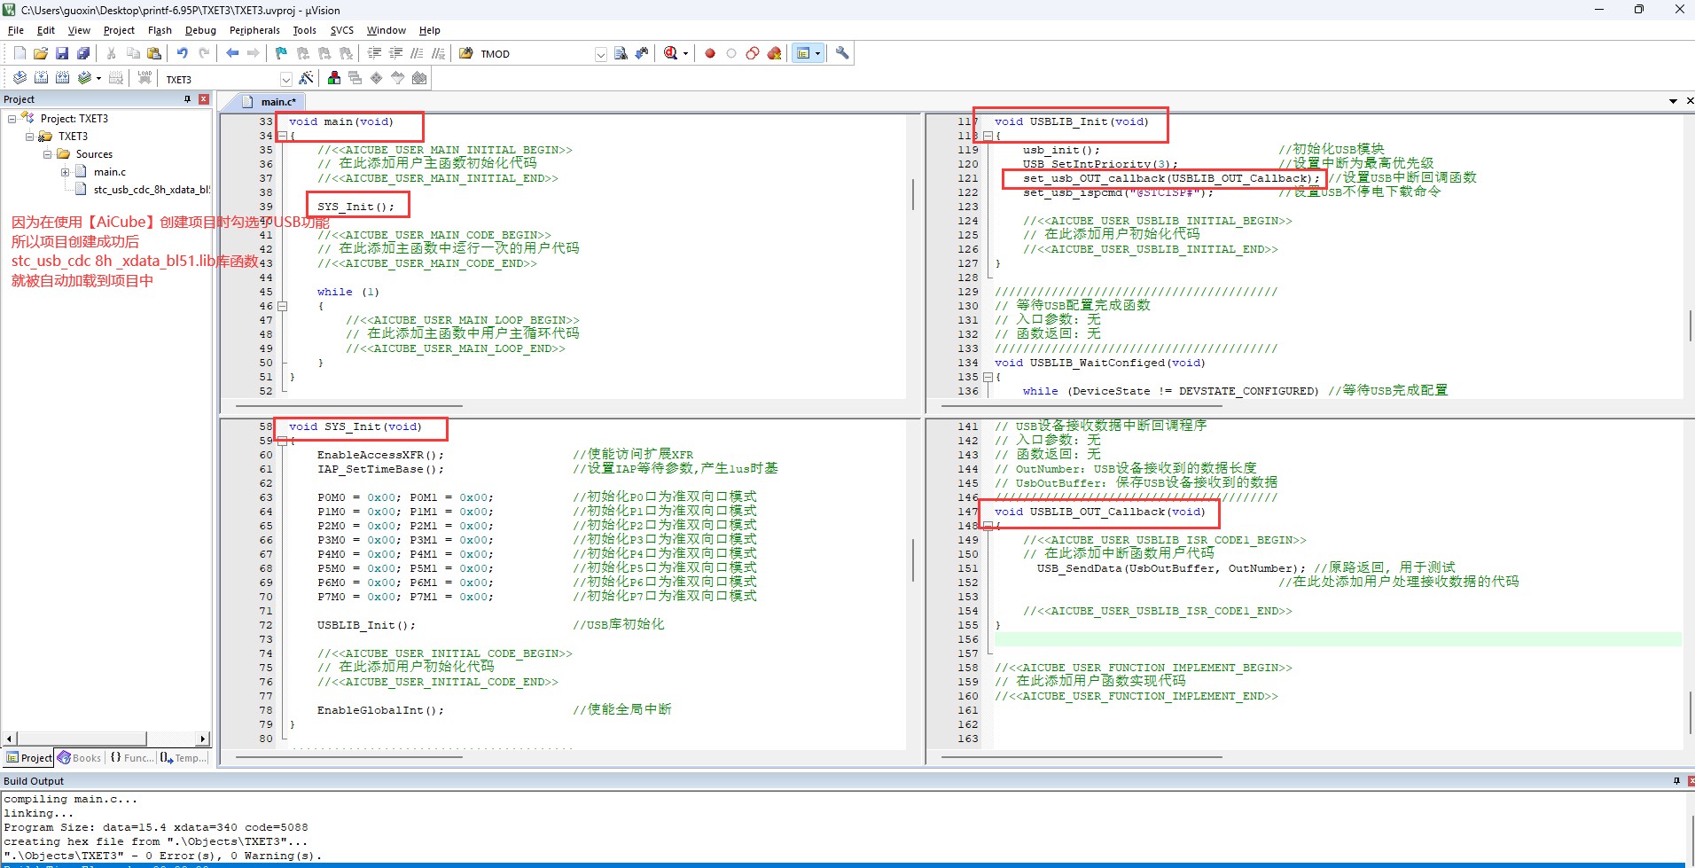
Task: Collapse the code fold at line 135
Action: tap(988, 377)
